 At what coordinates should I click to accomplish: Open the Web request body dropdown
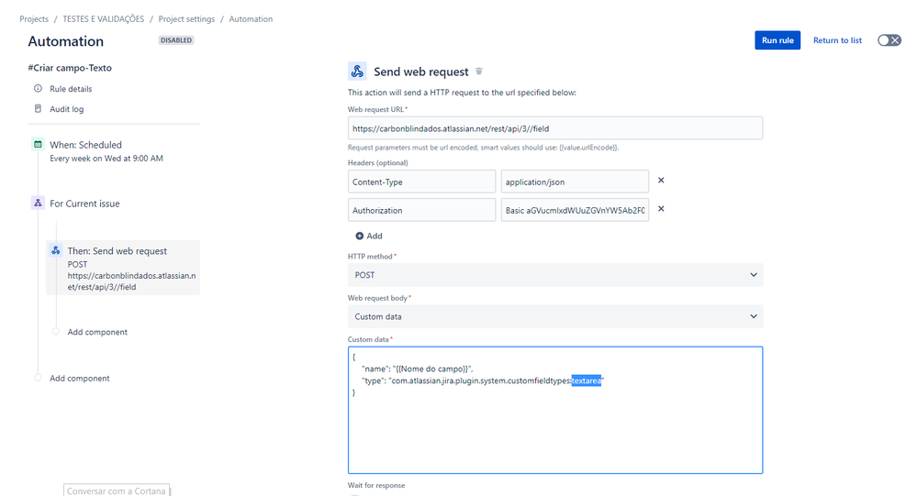coord(555,316)
